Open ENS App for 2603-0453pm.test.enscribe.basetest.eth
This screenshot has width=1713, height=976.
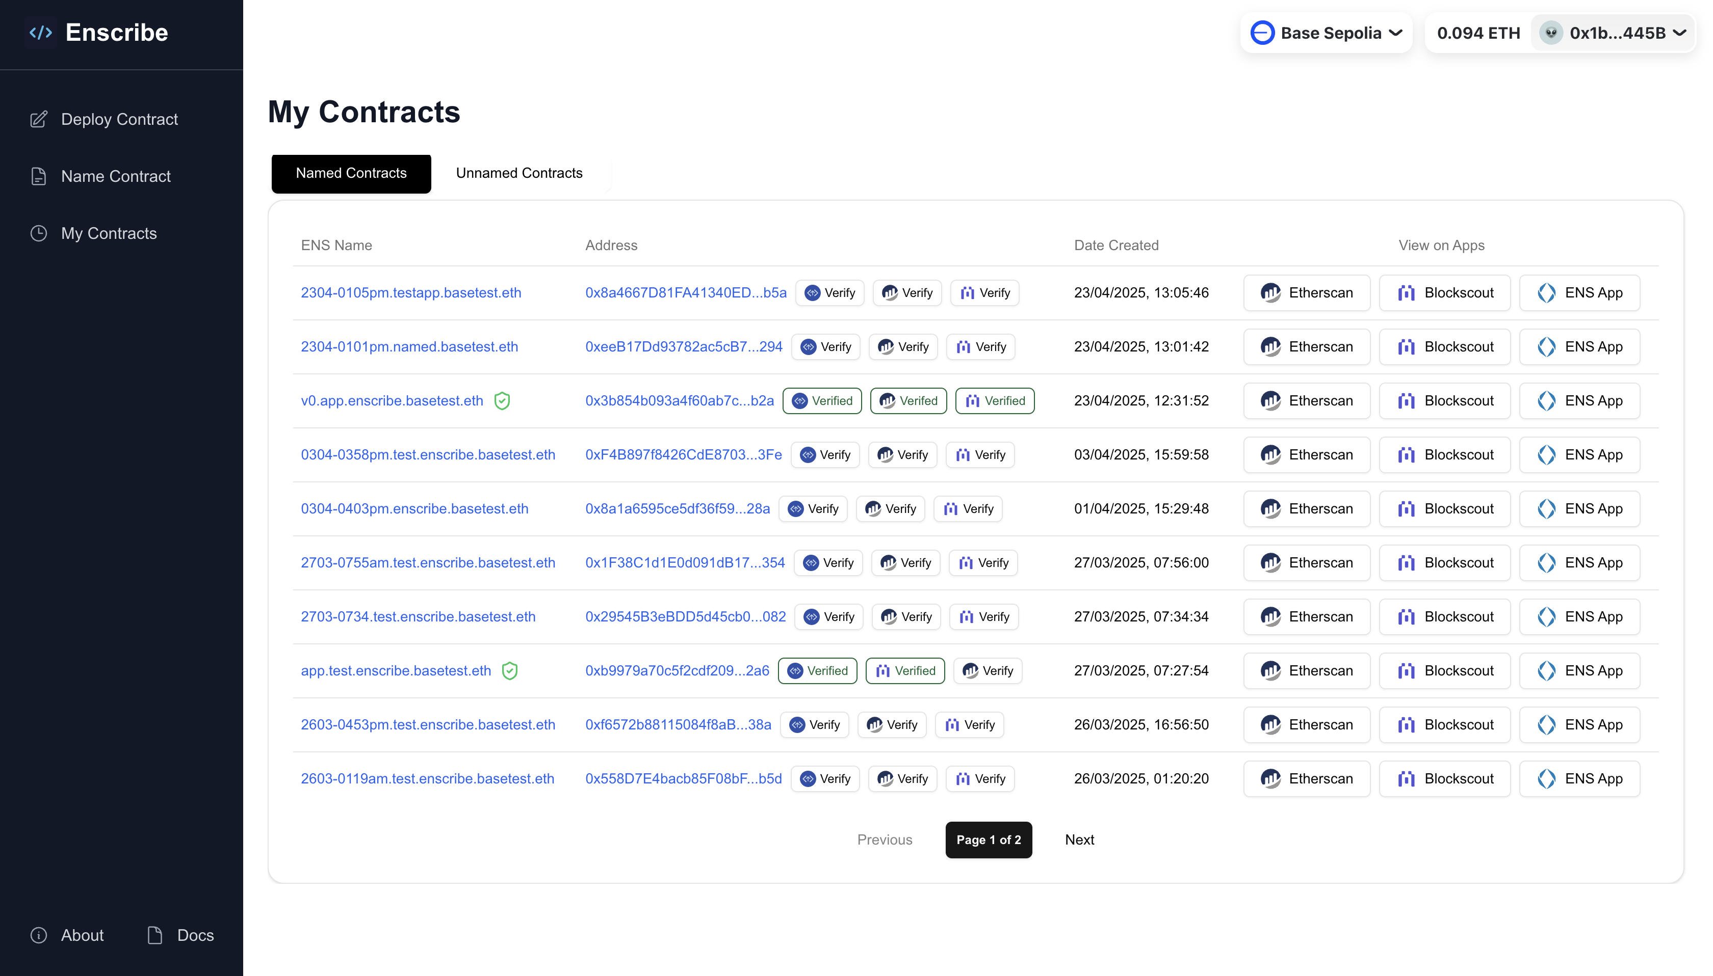tap(1579, 725)
